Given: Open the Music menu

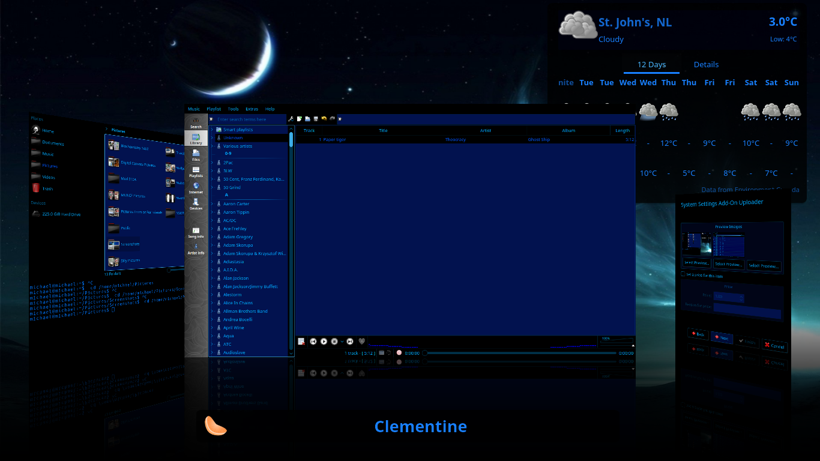Looking at the screenshot, I should [x=194, y=109].
